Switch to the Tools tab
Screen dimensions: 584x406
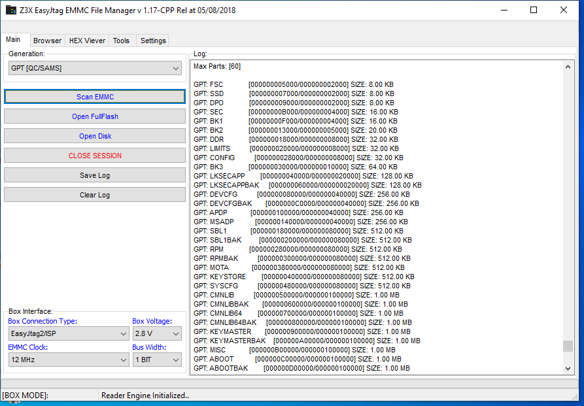tap(122, 41)
